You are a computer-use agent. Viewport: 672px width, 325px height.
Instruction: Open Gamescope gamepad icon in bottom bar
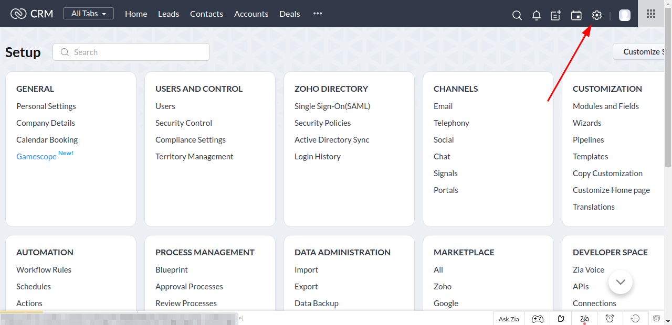[538, 319]
